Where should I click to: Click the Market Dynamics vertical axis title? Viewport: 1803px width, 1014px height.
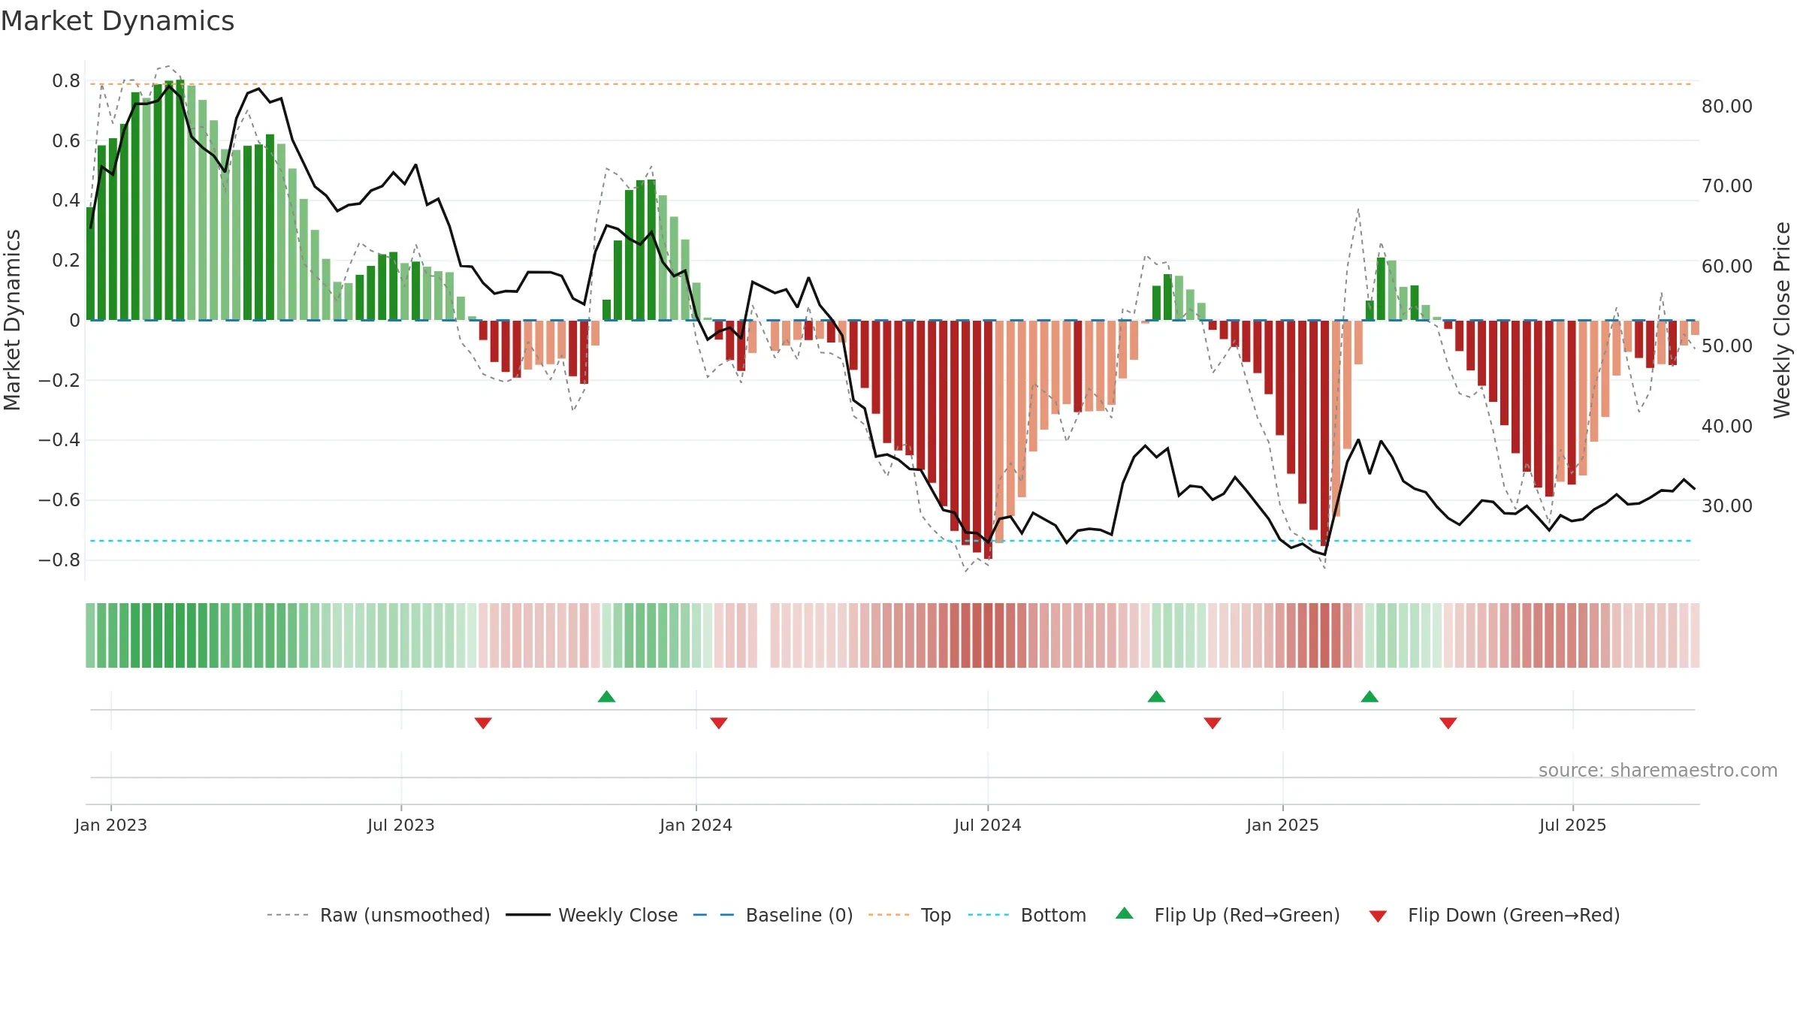coord(12,320)
